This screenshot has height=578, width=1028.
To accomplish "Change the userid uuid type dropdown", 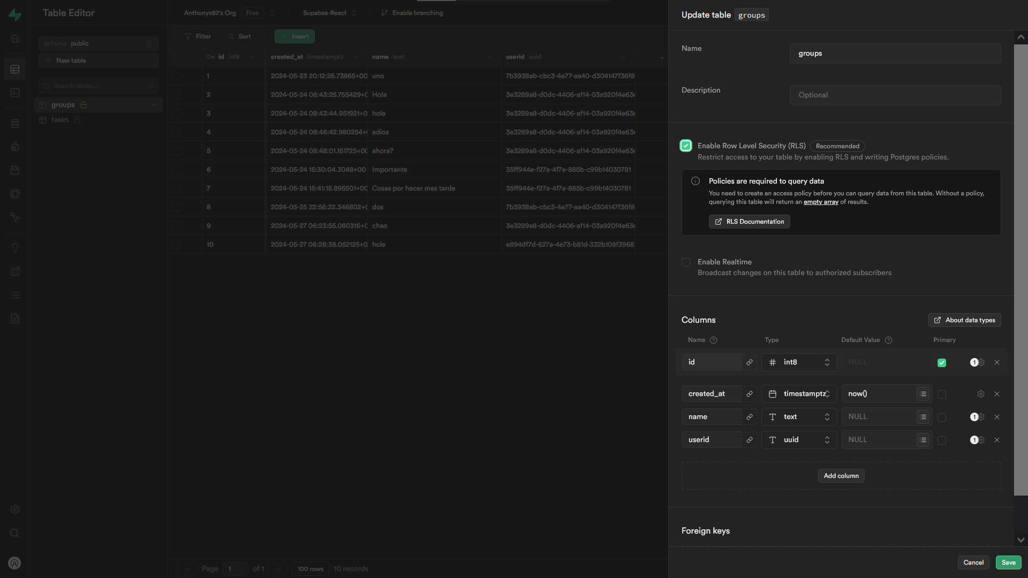I will pos(799,440).
